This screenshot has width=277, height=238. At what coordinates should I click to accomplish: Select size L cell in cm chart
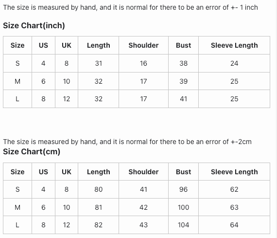[x=17, y=225]
